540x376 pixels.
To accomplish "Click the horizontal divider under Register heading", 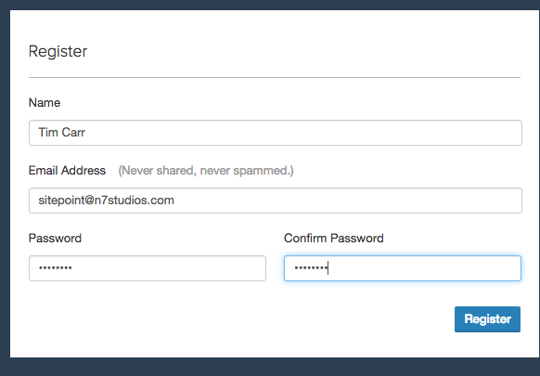I will click(275, 78).
